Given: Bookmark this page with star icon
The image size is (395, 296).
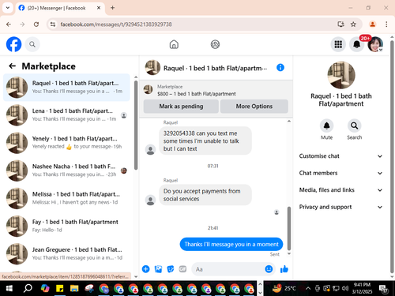Looking at the screenshot, I should (353, 24).
